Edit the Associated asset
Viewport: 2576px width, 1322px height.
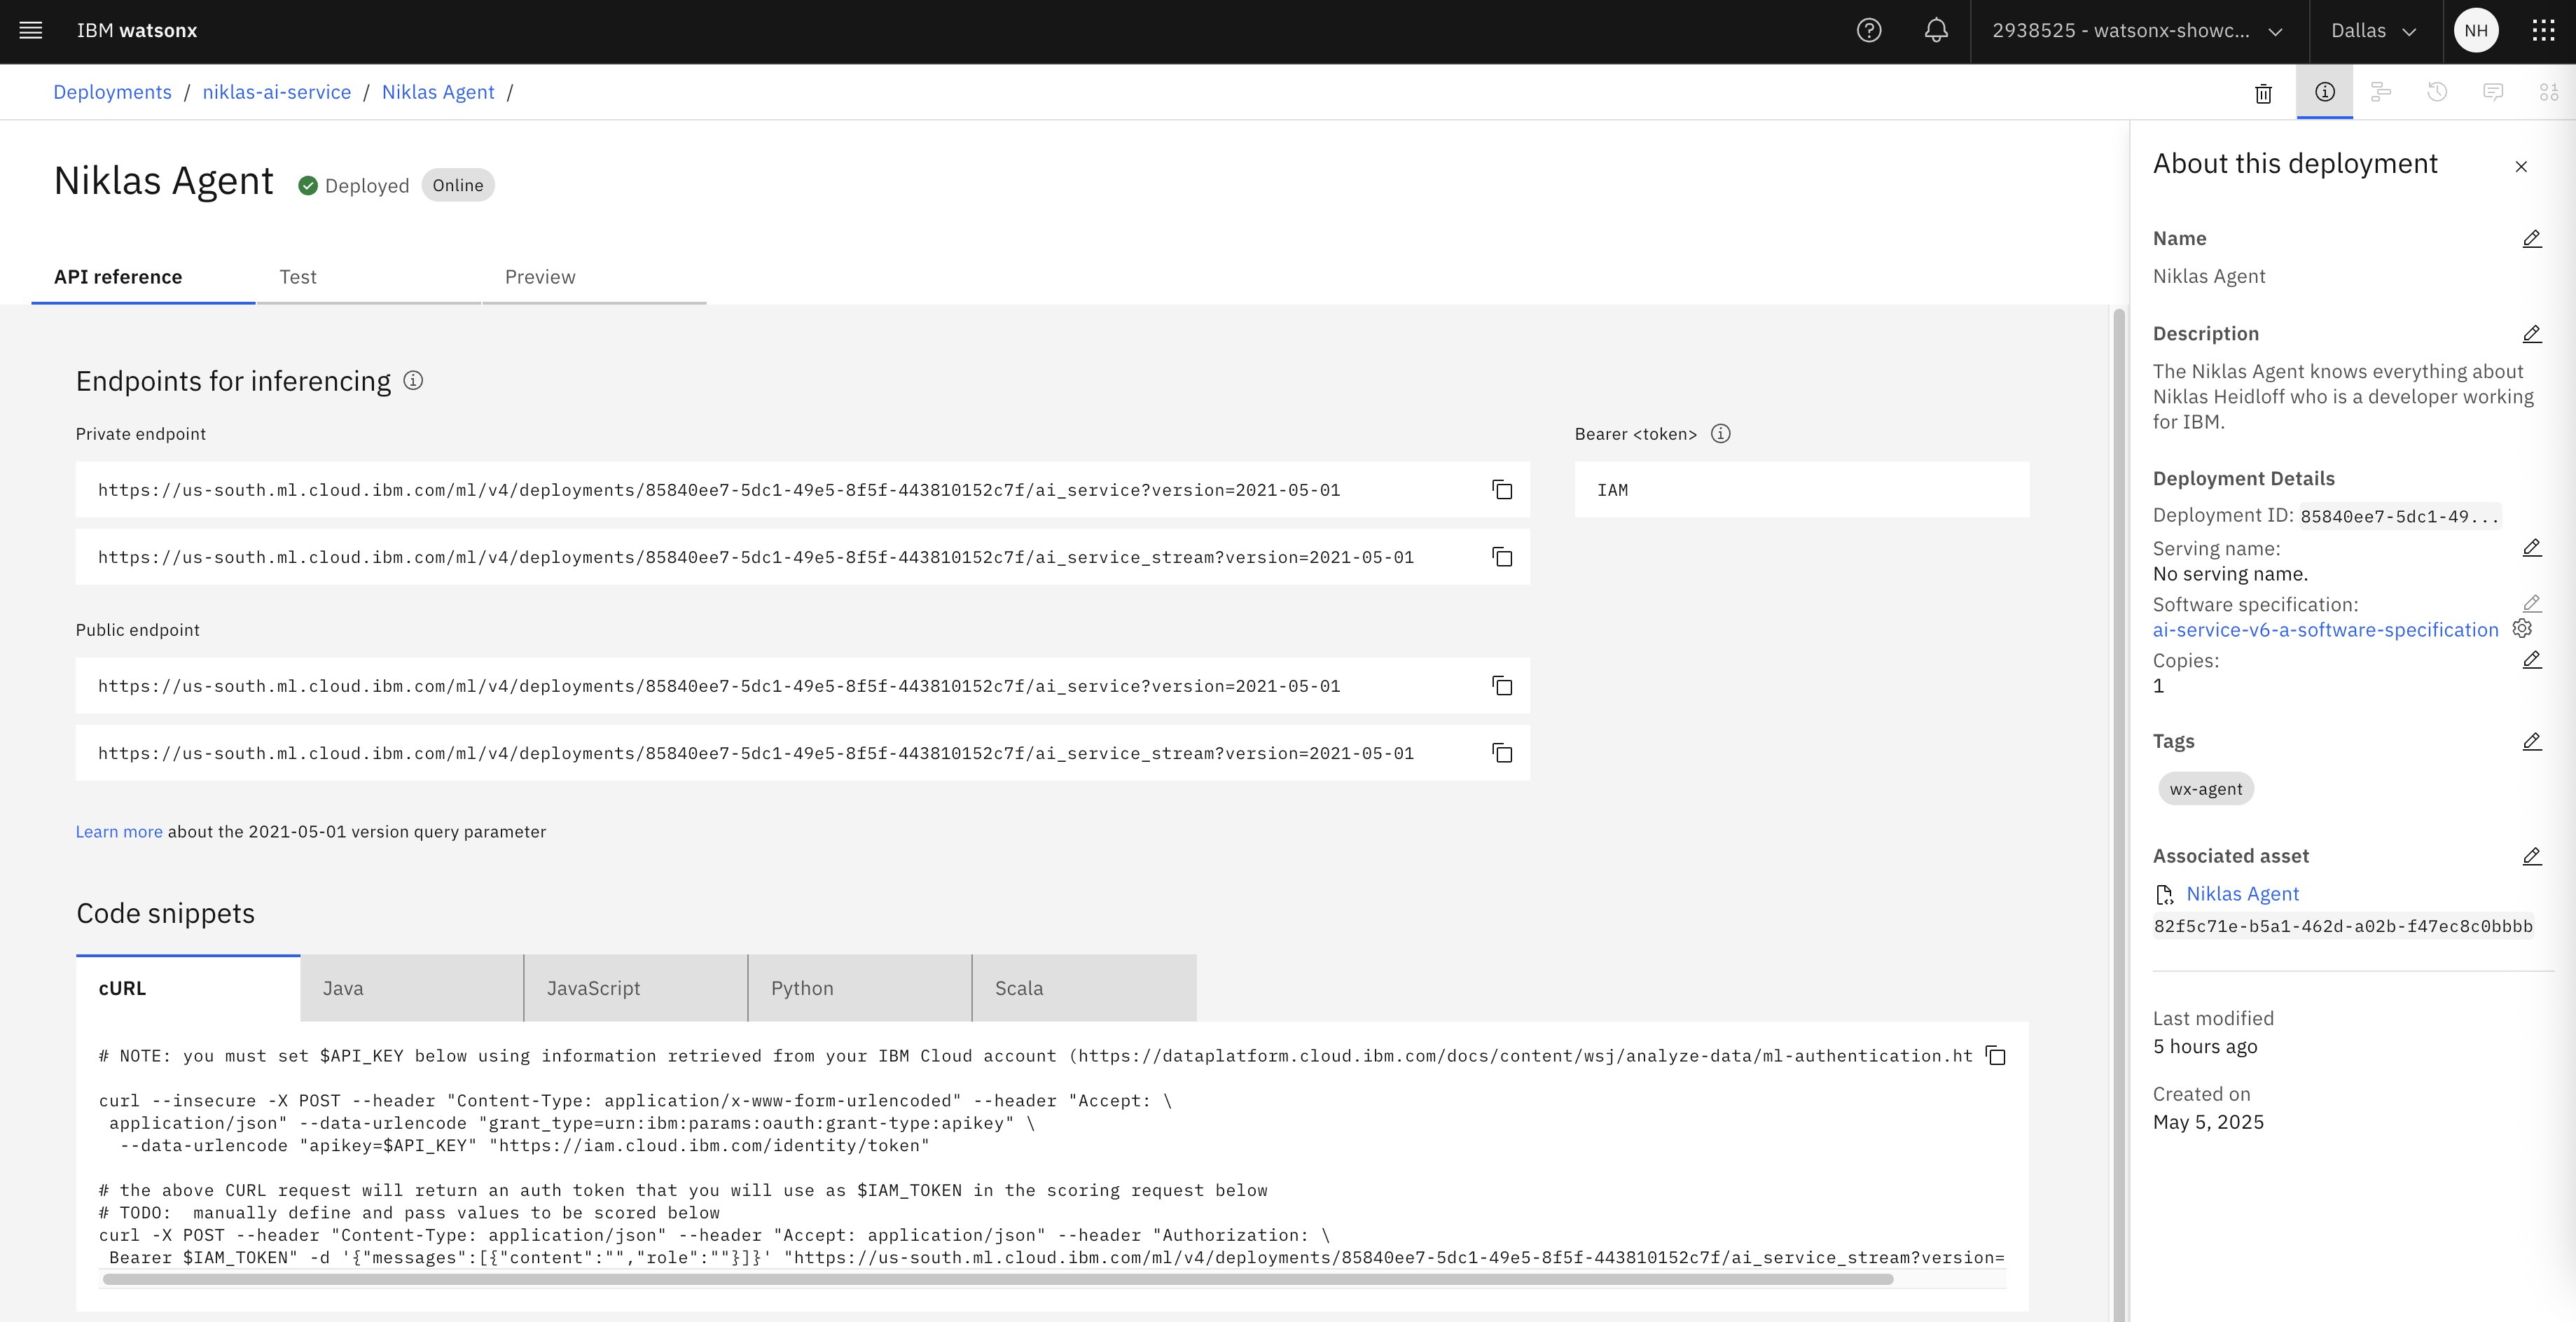(2531, 857)
